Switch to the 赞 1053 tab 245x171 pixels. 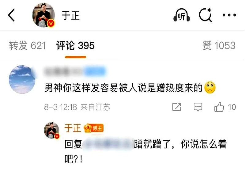tap(219, 46)
